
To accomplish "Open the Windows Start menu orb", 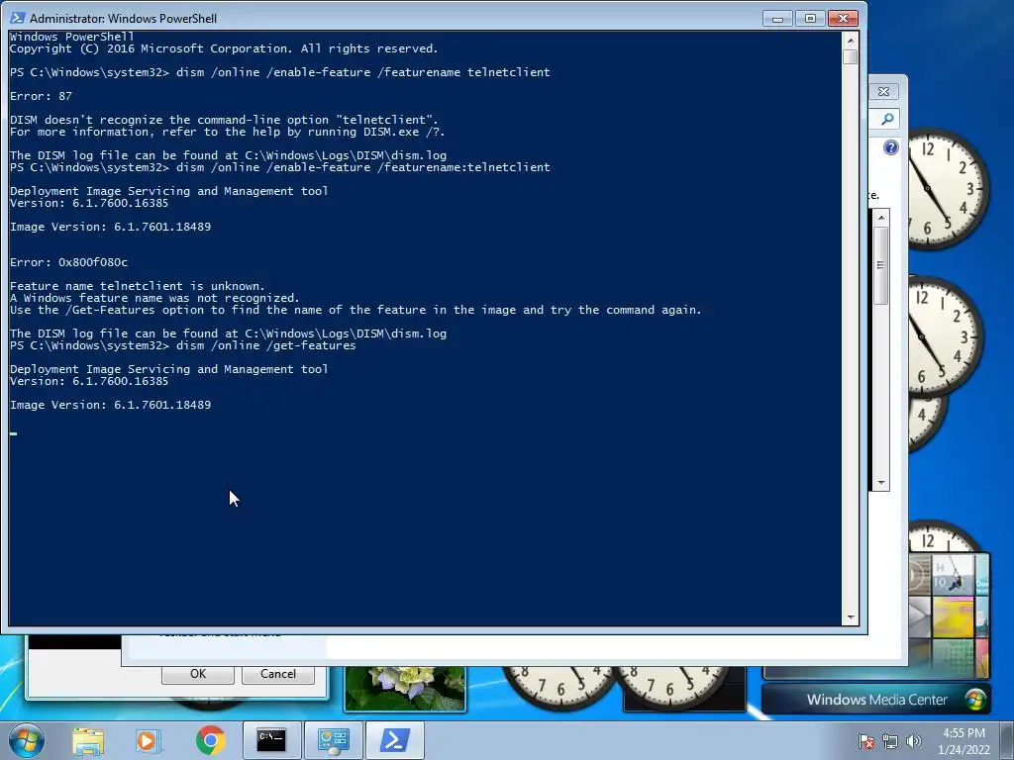I will (27, 740).
